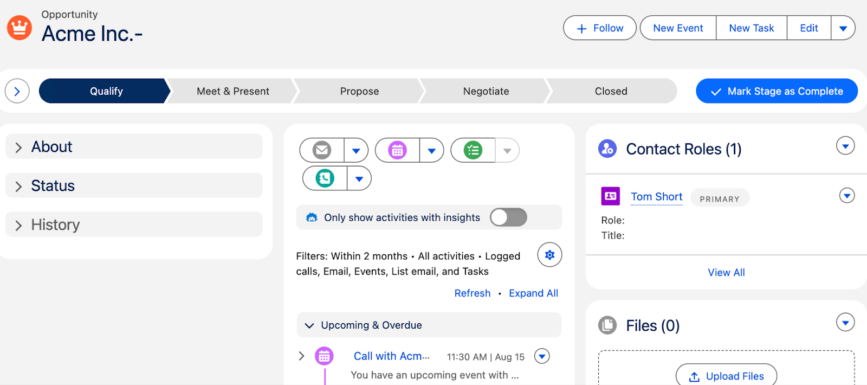Click the log a call phone icon
867x385 pixels.
point(325,178)
